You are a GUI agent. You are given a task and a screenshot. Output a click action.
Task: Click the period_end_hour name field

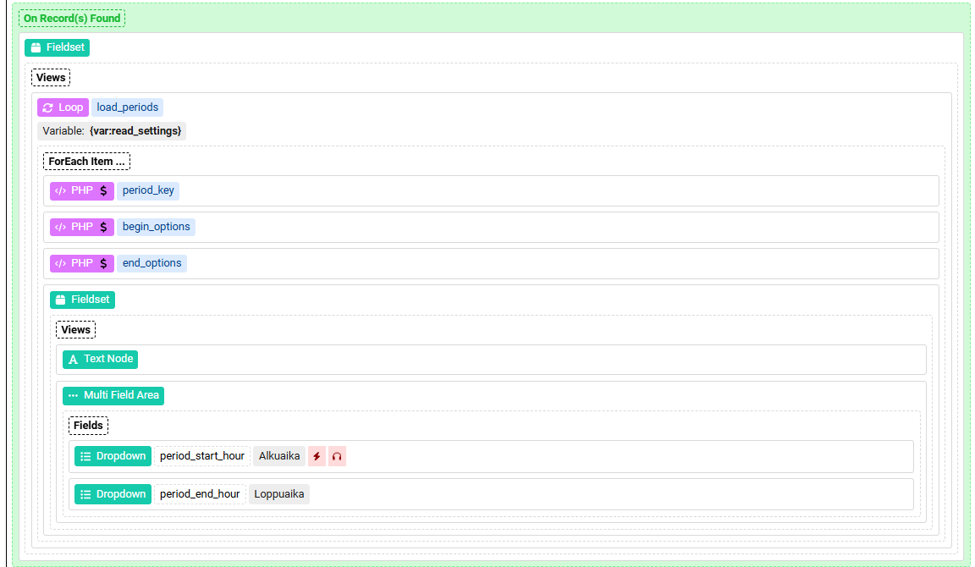tap(200, 494)
